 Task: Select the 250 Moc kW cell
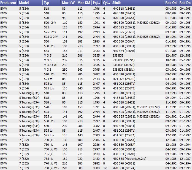tap(64, 70)
